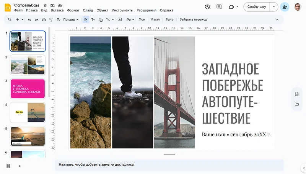Open the Расширения menu
Screen dimensions: 306x174
pos(146,10)
